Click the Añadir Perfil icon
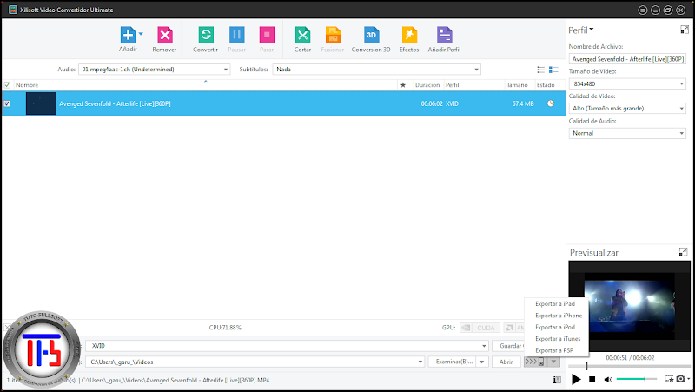This screenshot has height=392, width=695. pyautogui.click(x=444, y=35)
